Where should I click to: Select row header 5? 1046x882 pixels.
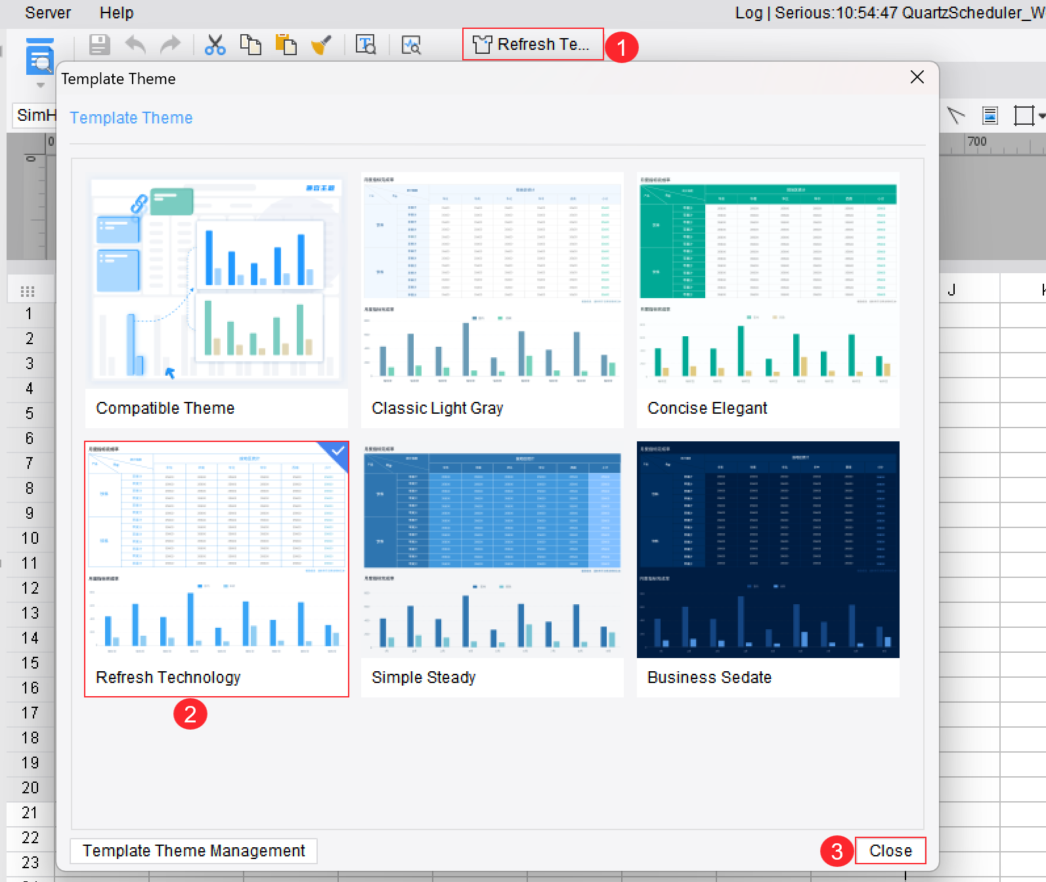[x=29, y=414]
